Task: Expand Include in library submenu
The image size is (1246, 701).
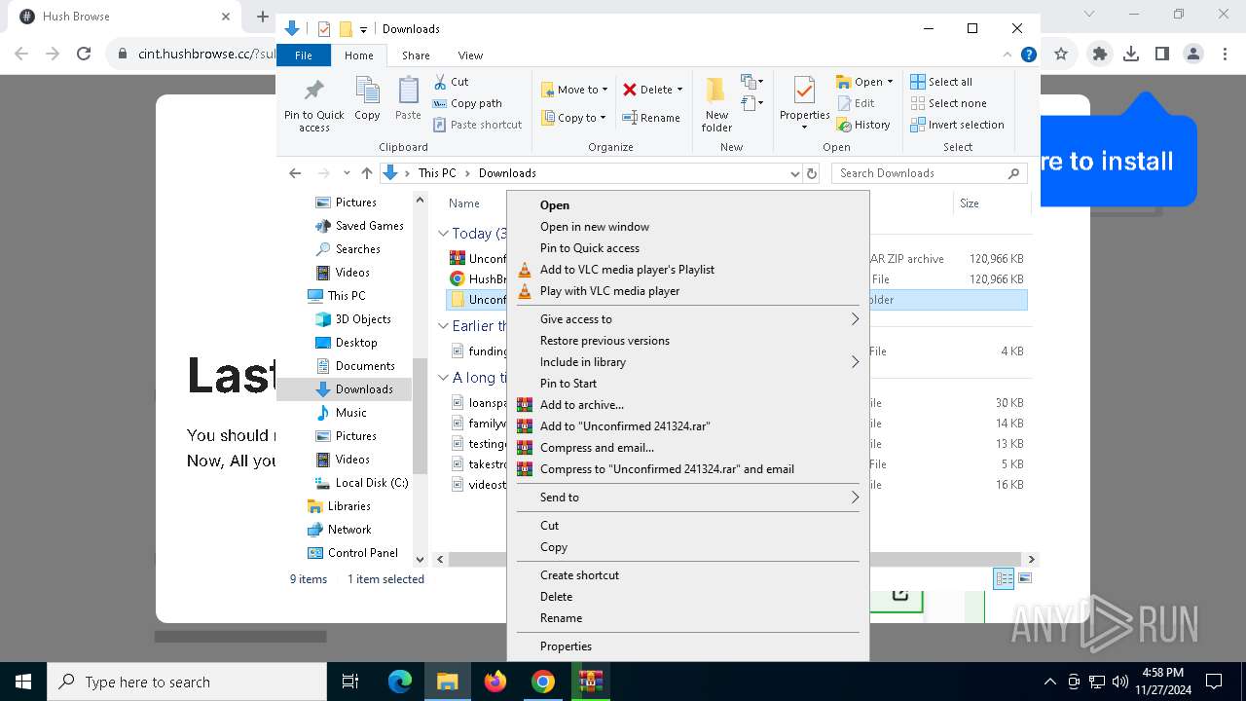Action: point(687,362)
